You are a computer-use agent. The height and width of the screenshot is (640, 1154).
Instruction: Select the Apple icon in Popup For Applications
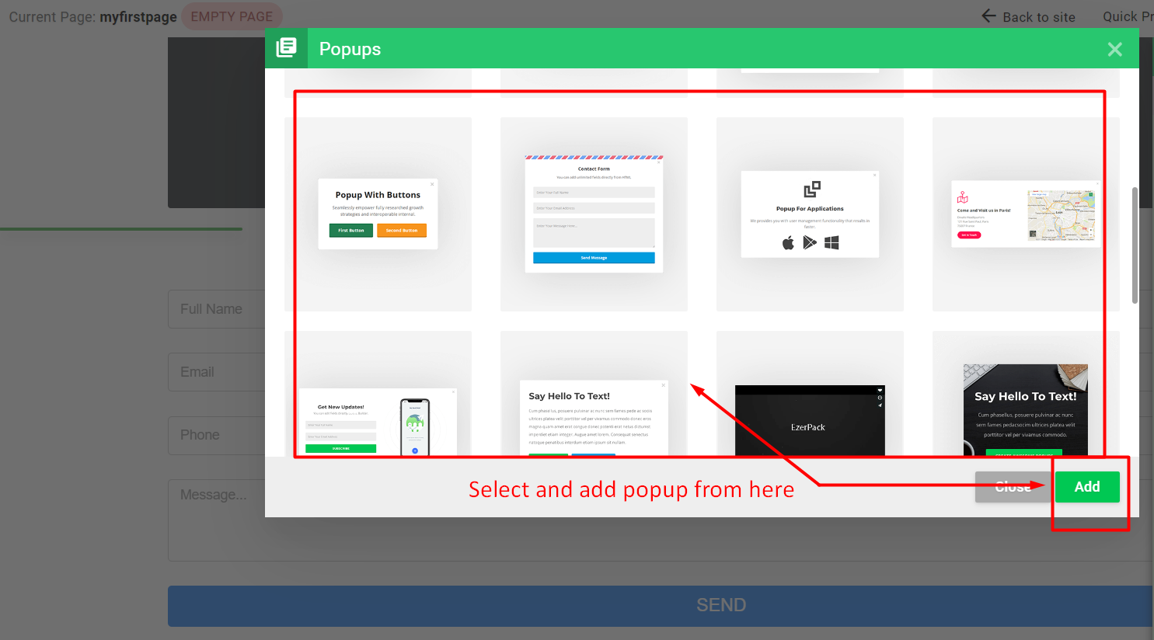click(787, 242)
